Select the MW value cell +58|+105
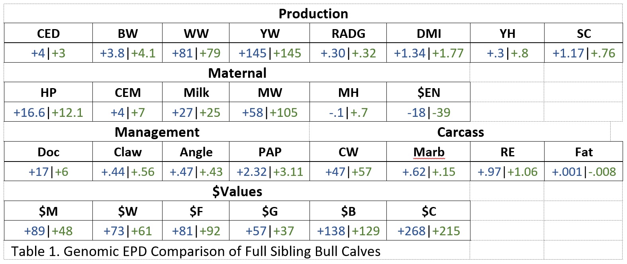Viewport: 627px width, 264px height. (x=270, y=112)
